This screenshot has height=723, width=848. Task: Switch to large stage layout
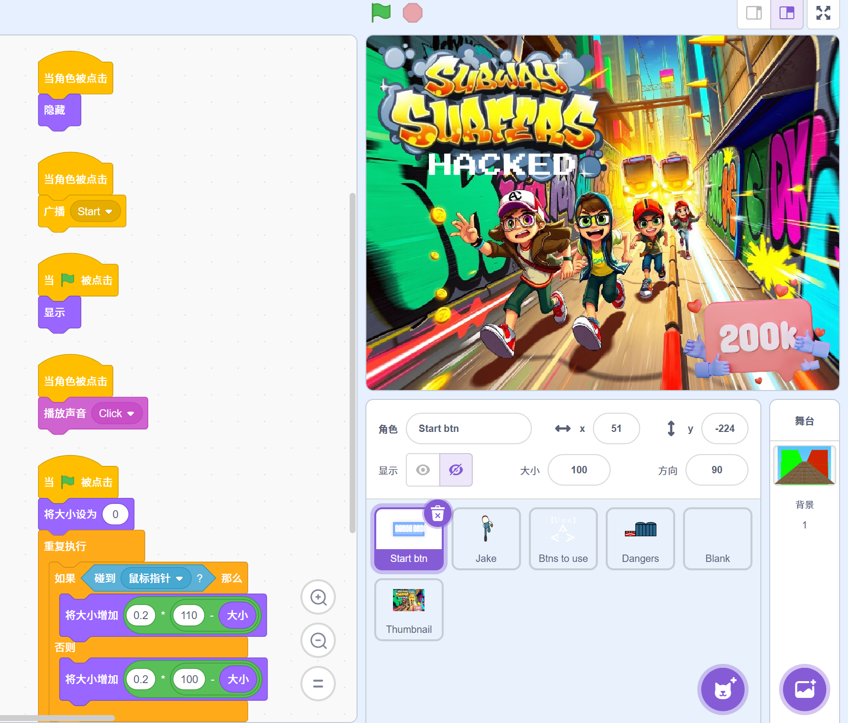[x=786, y=13]
